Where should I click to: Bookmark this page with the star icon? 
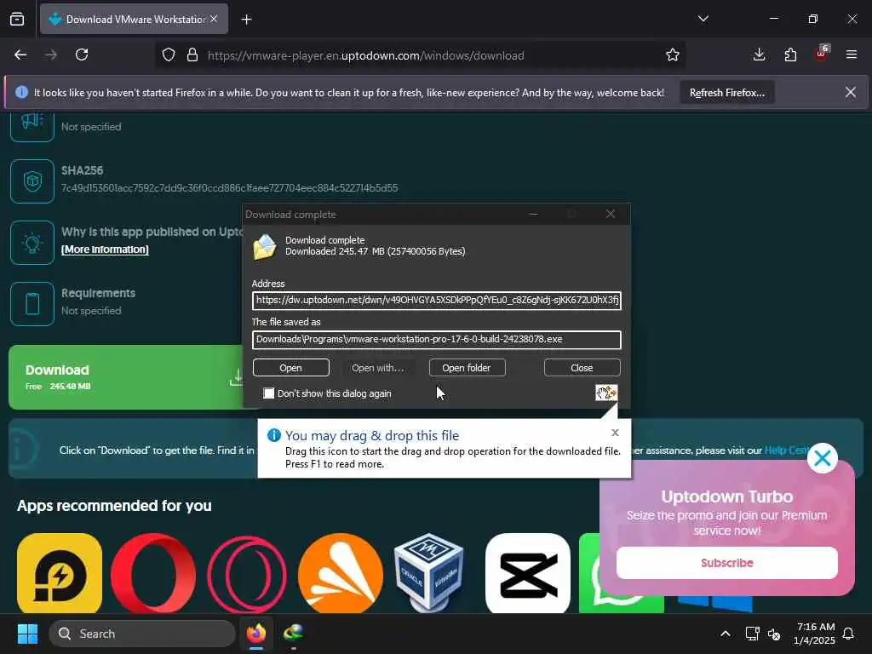tap(673, 55)
